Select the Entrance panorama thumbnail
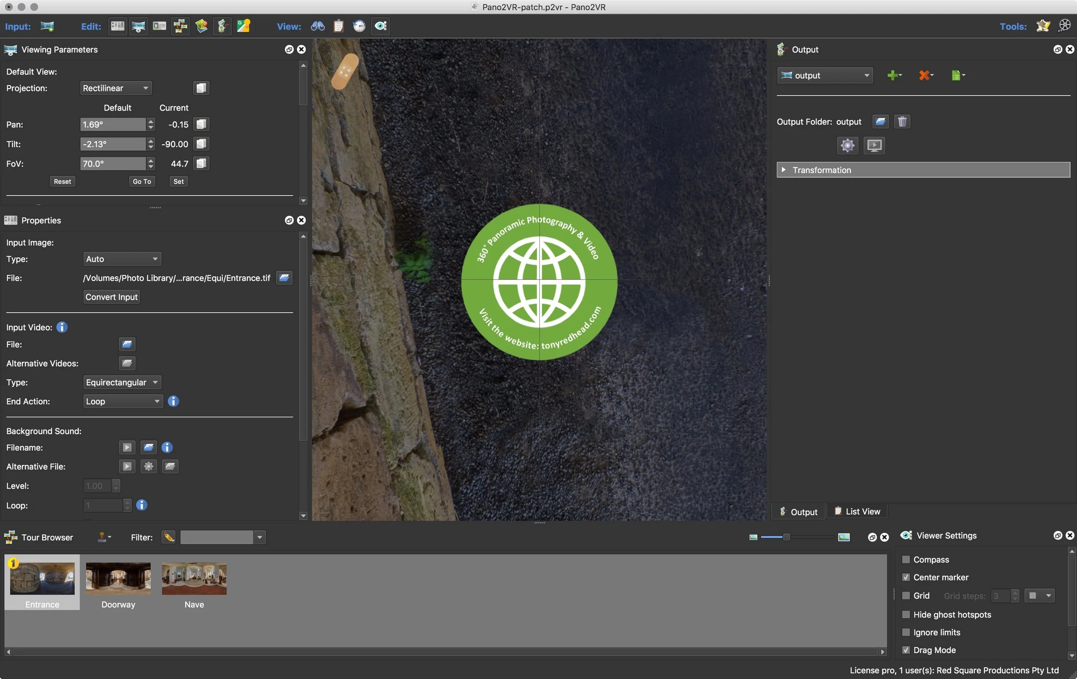Screen dimensions: 1077x679 [x=42, y=583]
